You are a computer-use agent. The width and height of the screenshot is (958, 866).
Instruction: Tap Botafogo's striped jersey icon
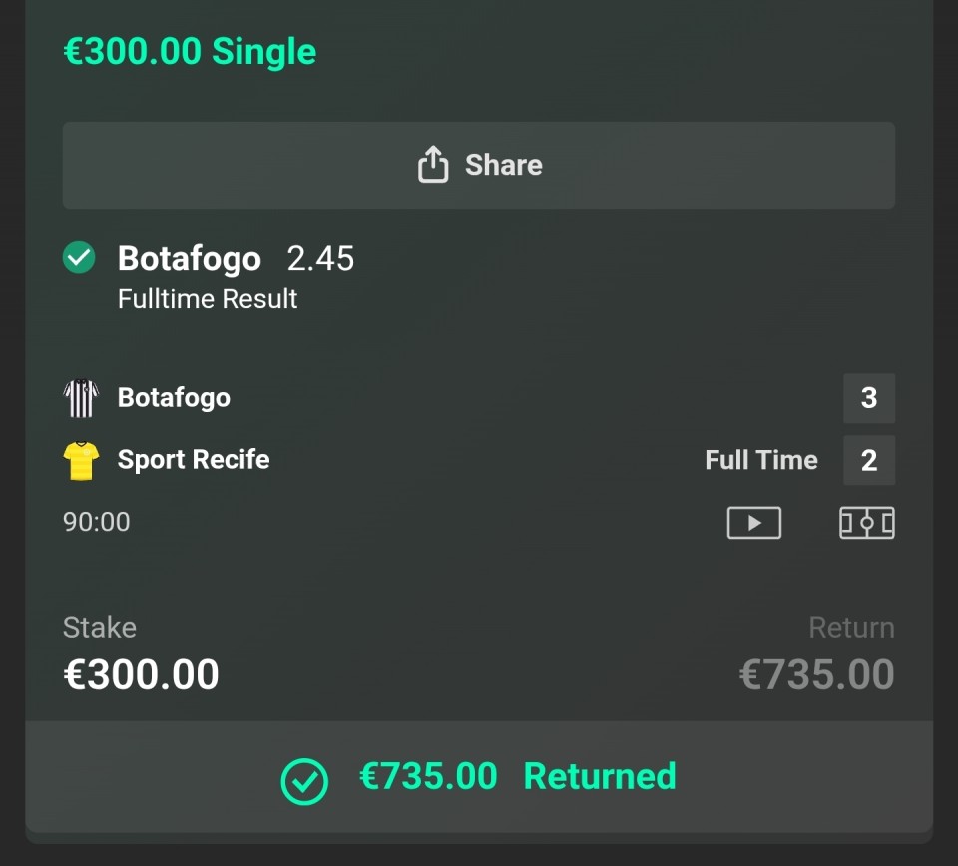coord(81,398)
